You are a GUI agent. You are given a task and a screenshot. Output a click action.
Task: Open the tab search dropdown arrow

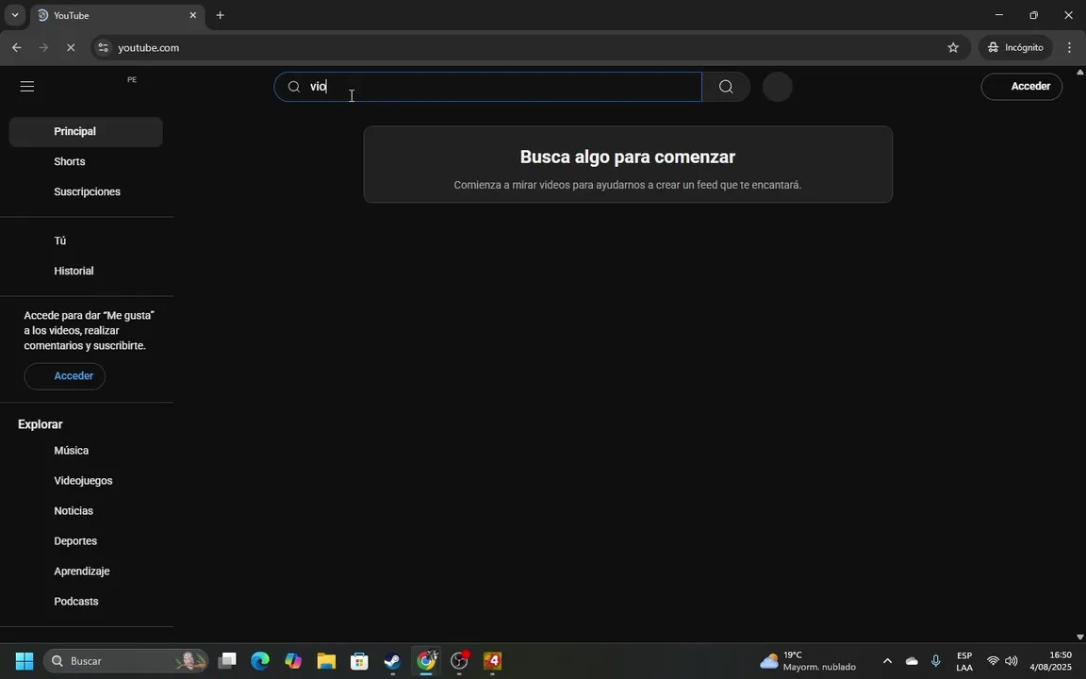click(x=14, y=15)
